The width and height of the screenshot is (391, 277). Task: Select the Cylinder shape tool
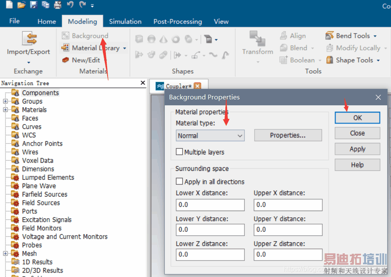(189, 39)
